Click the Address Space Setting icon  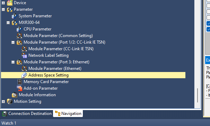pos(24,75)
